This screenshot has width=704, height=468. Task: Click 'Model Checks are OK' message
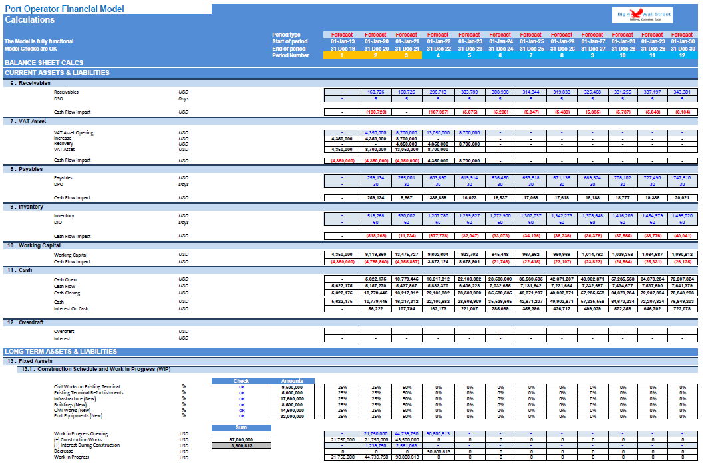tap(31, 49)
